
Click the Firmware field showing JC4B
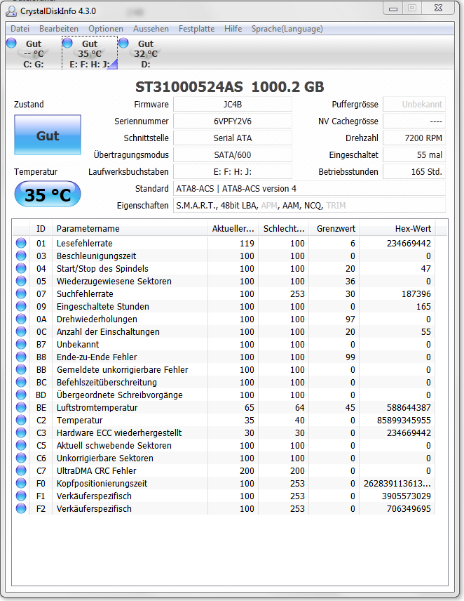(233, 104)
